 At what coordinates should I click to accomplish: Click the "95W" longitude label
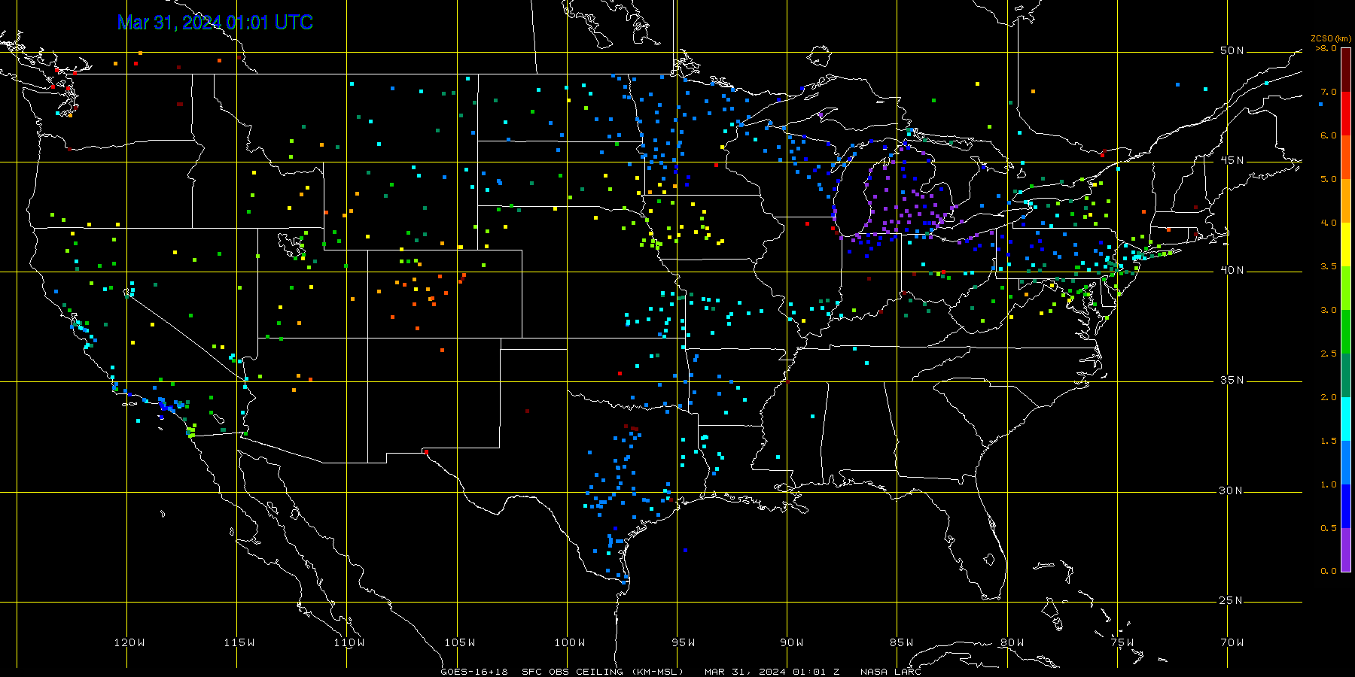coord(684,642)
